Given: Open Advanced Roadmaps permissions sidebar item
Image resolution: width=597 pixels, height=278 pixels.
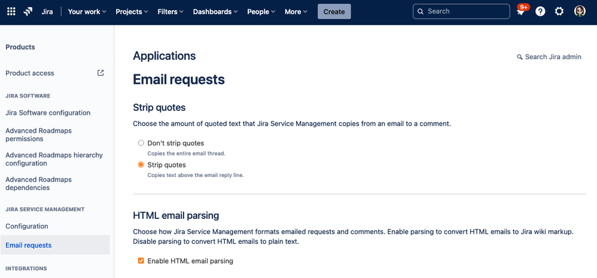Looking at the screenshot, I should click(38, 135).
